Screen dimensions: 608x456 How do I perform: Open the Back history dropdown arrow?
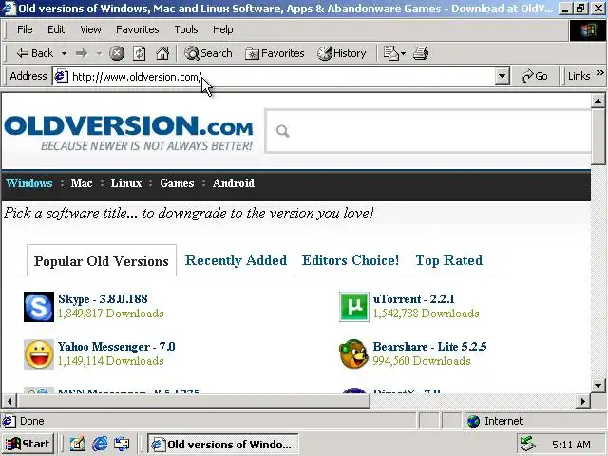point(64,53)
